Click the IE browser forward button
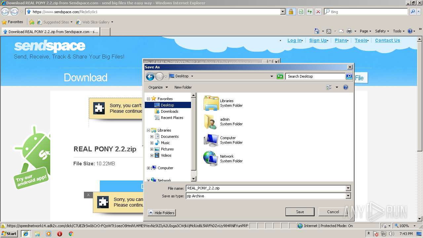423x238 pixels. click(x=14, y=12)
